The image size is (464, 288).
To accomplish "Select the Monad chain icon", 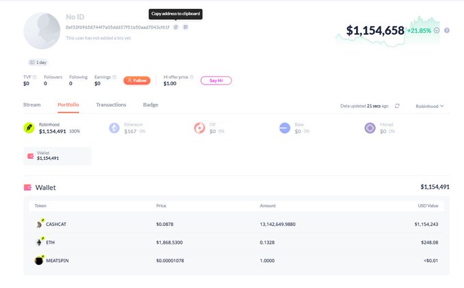I will pyautogui.click(x=370, y=128).
